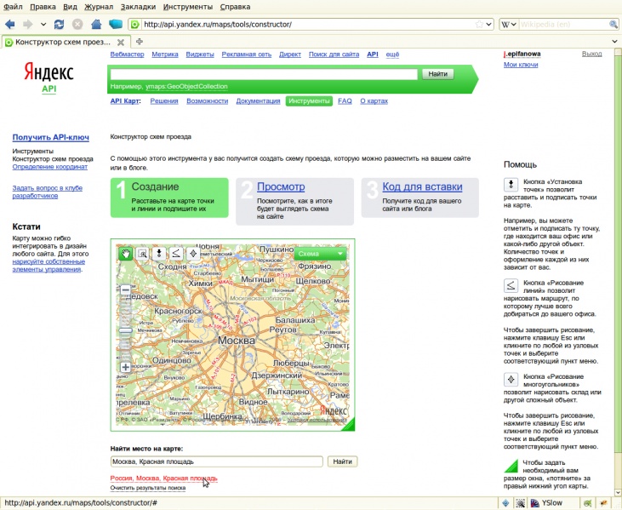
Task: Select the placemark pin tool
Action: click(x=159, y=254)
